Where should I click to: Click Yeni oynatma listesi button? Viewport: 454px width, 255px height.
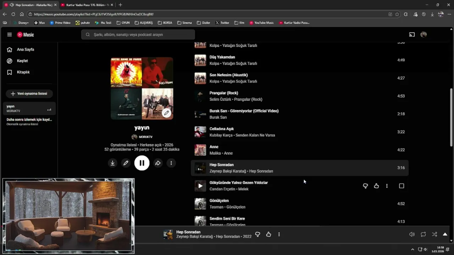point(29,93)
